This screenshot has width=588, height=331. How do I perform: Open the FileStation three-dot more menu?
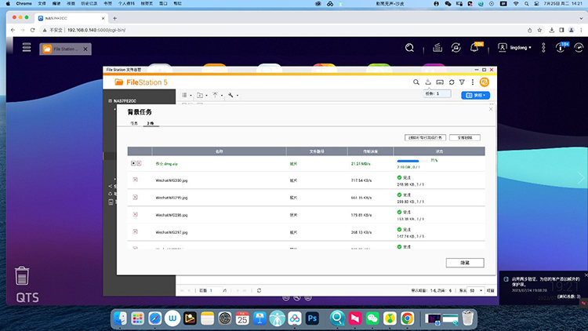[x=472, y=82]
